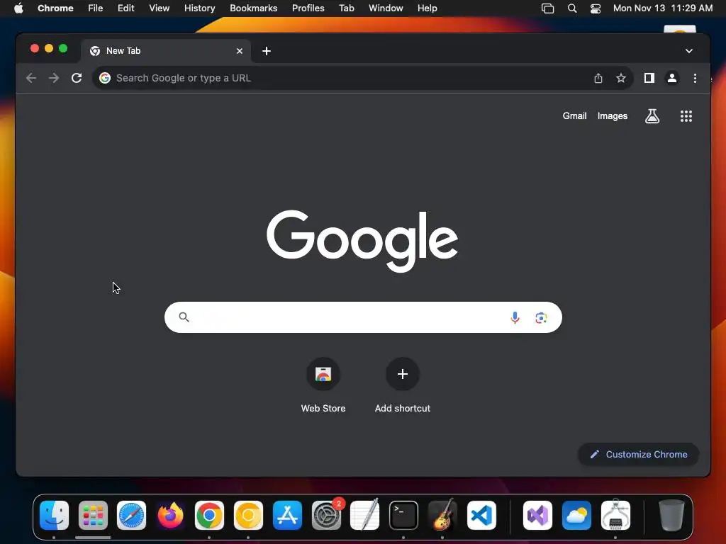Screen dimensions: 726x544
Task: Expand the tab search chevron
Action: pos(688,51)
